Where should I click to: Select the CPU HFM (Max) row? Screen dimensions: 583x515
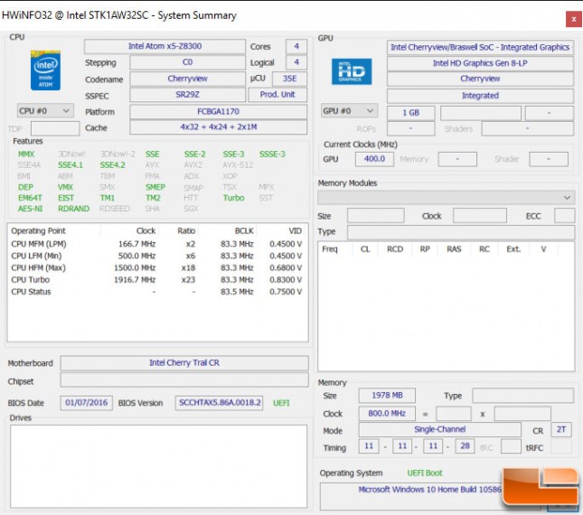156,268
